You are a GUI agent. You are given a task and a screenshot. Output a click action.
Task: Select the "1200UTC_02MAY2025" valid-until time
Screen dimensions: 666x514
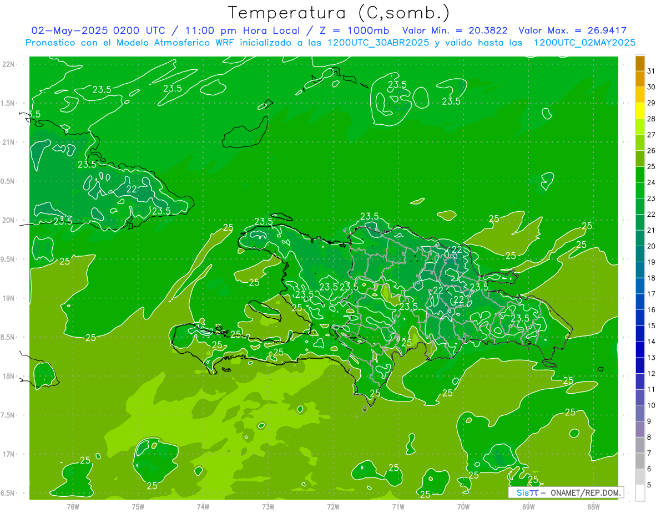[x=584, y=43]
